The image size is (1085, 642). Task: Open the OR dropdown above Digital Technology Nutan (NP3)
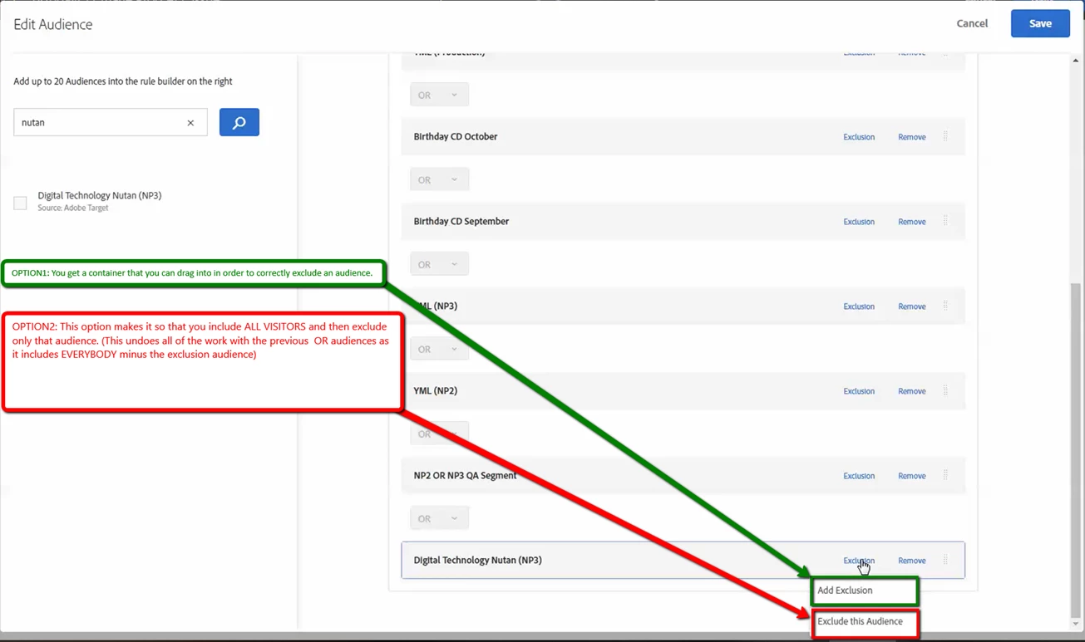(439, 518)
